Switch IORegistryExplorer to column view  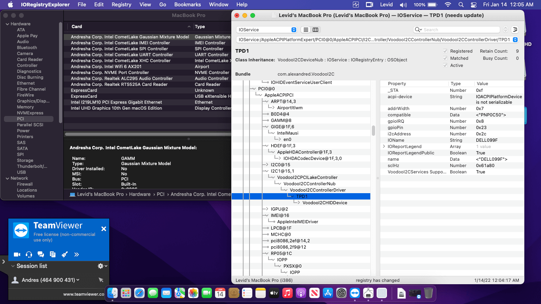[315, 30]
